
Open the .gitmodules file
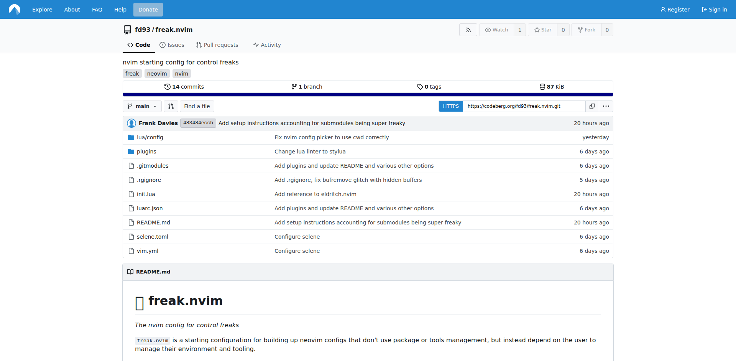[153, 166]
